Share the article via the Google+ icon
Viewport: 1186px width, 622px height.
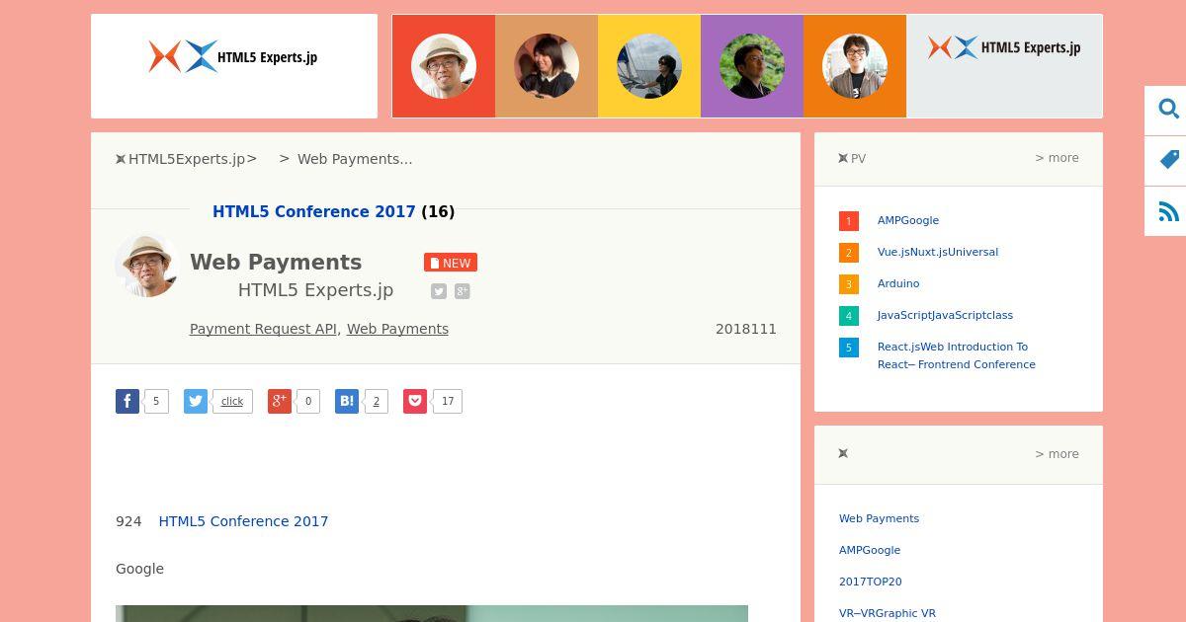(280, 401)
